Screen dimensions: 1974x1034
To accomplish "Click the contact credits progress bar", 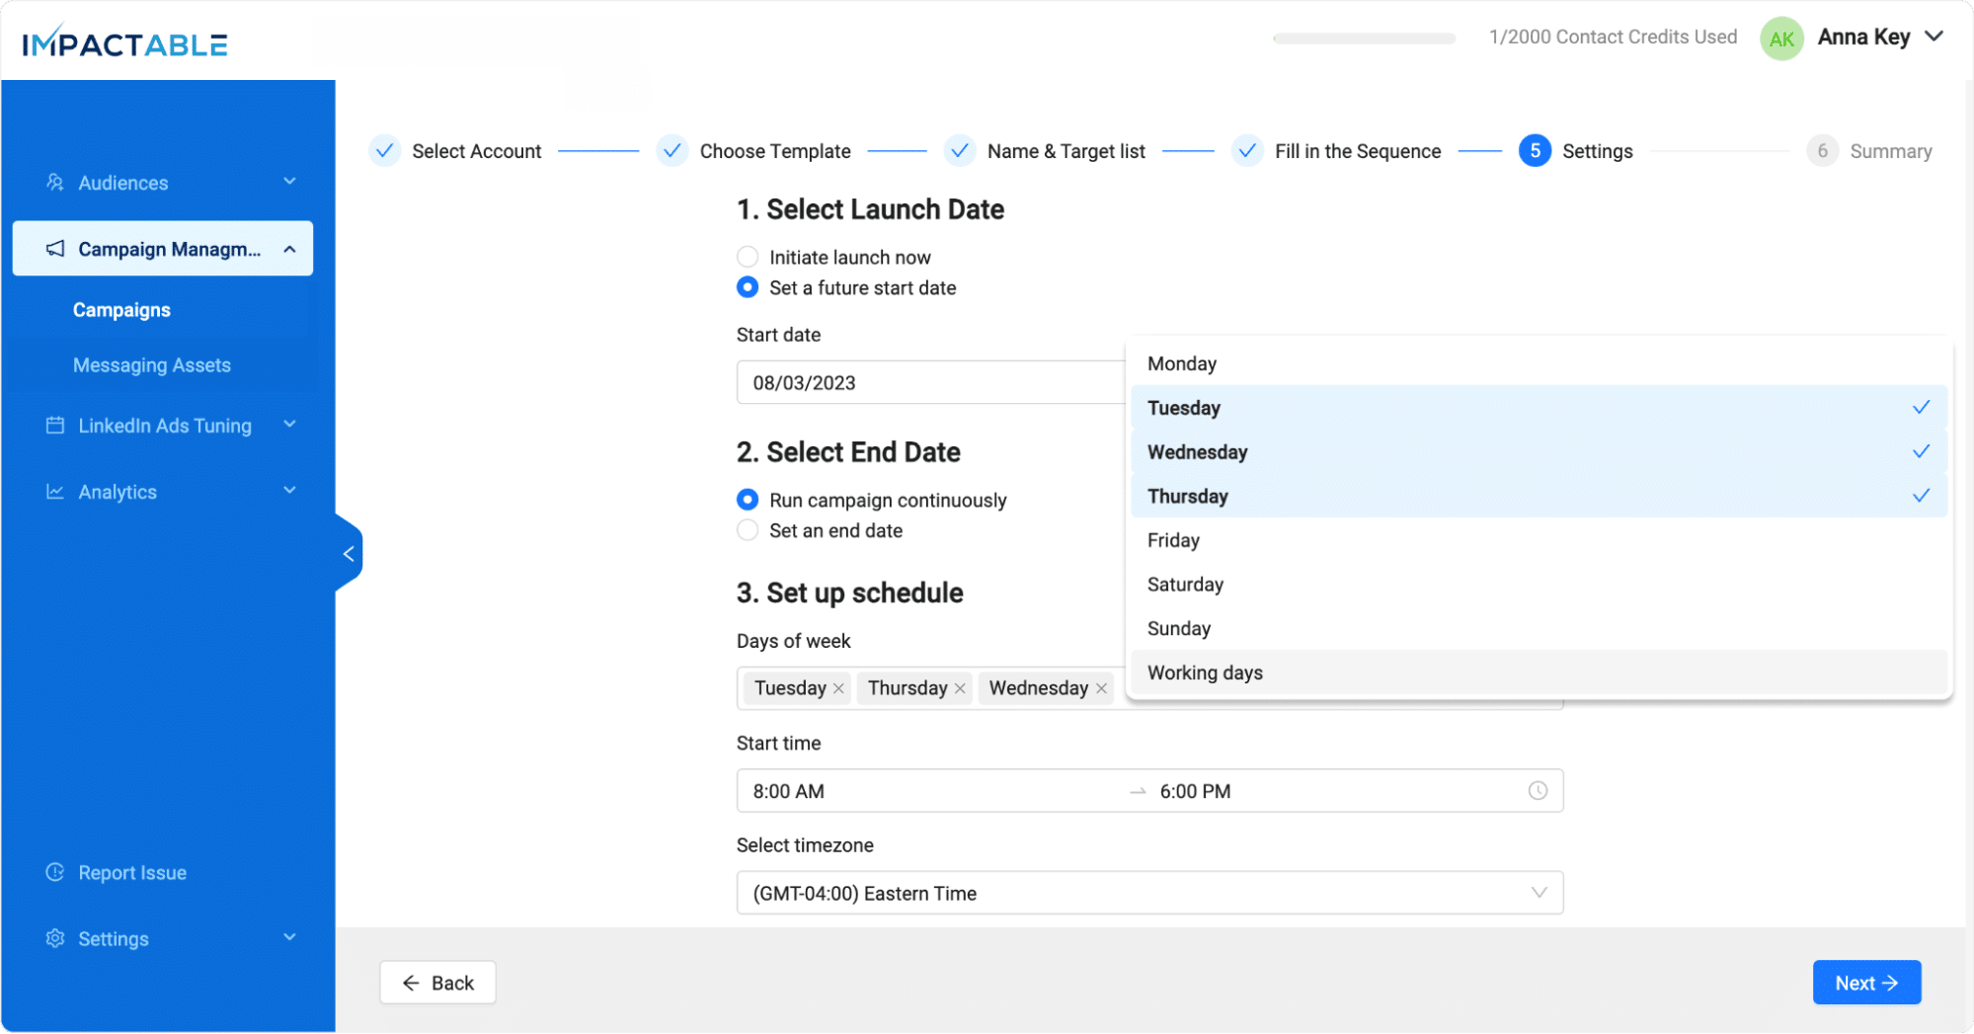I will coord(1364,38).
